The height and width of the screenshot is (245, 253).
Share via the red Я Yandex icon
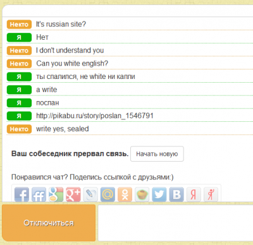point(194,194)
